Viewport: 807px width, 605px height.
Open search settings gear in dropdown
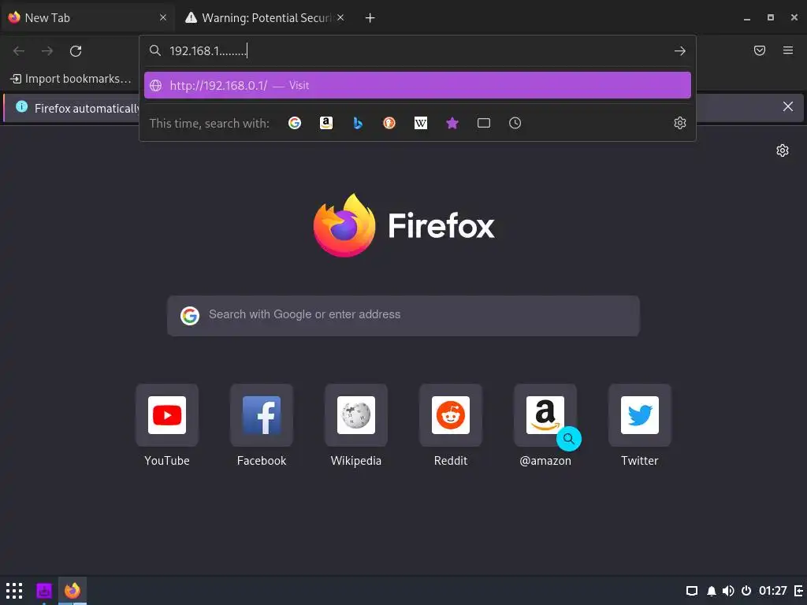(x=680, y=123)
